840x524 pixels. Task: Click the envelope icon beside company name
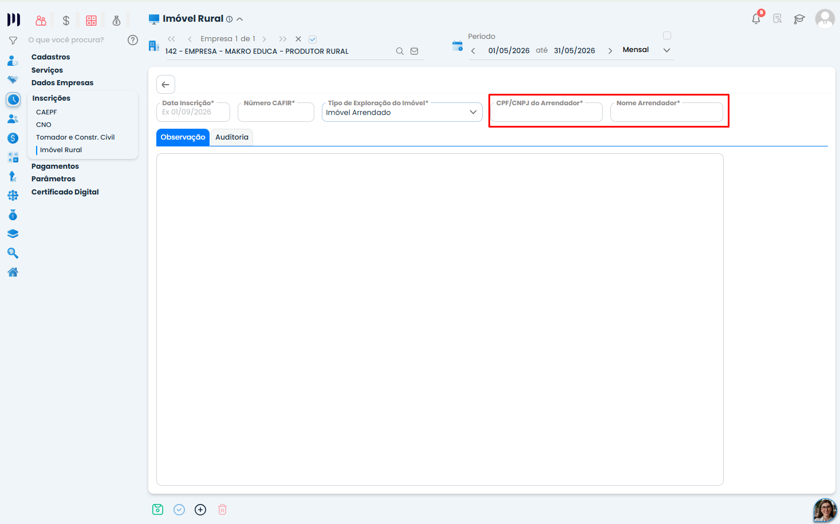(415, 51)
